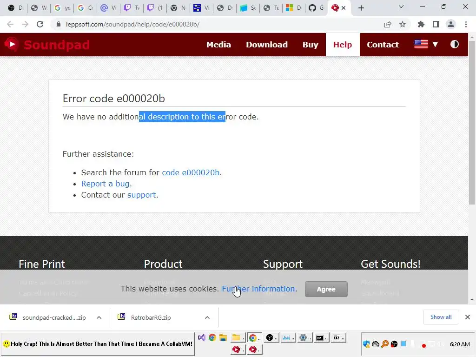Click the Soundpad logo icon
This screenshot has width=476, height=357.
11,45
